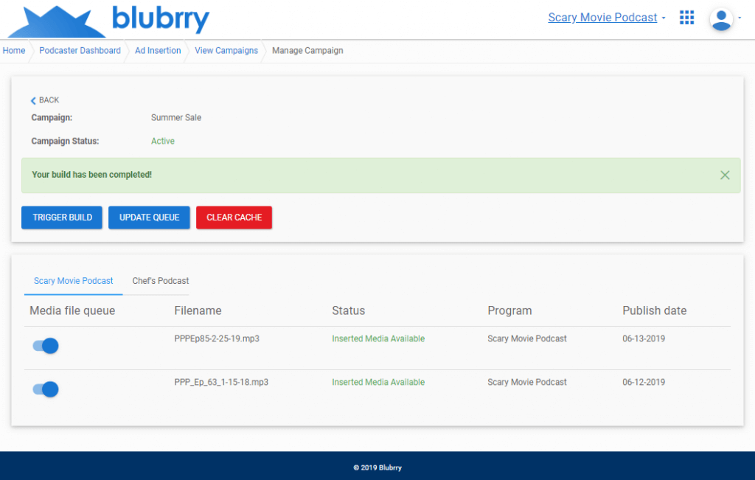The image size is (755, 480).
Task: Click the TRIGGER BUILD button
Action: pos(62,217)
